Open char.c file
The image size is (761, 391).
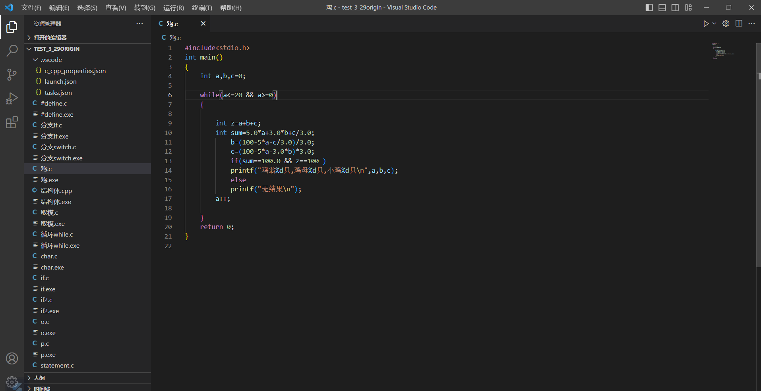tap(87, 256)
